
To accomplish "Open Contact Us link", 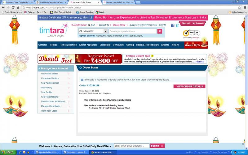I will 104,25.
